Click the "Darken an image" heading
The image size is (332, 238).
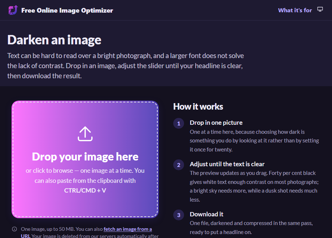click(x=54, y=40)
